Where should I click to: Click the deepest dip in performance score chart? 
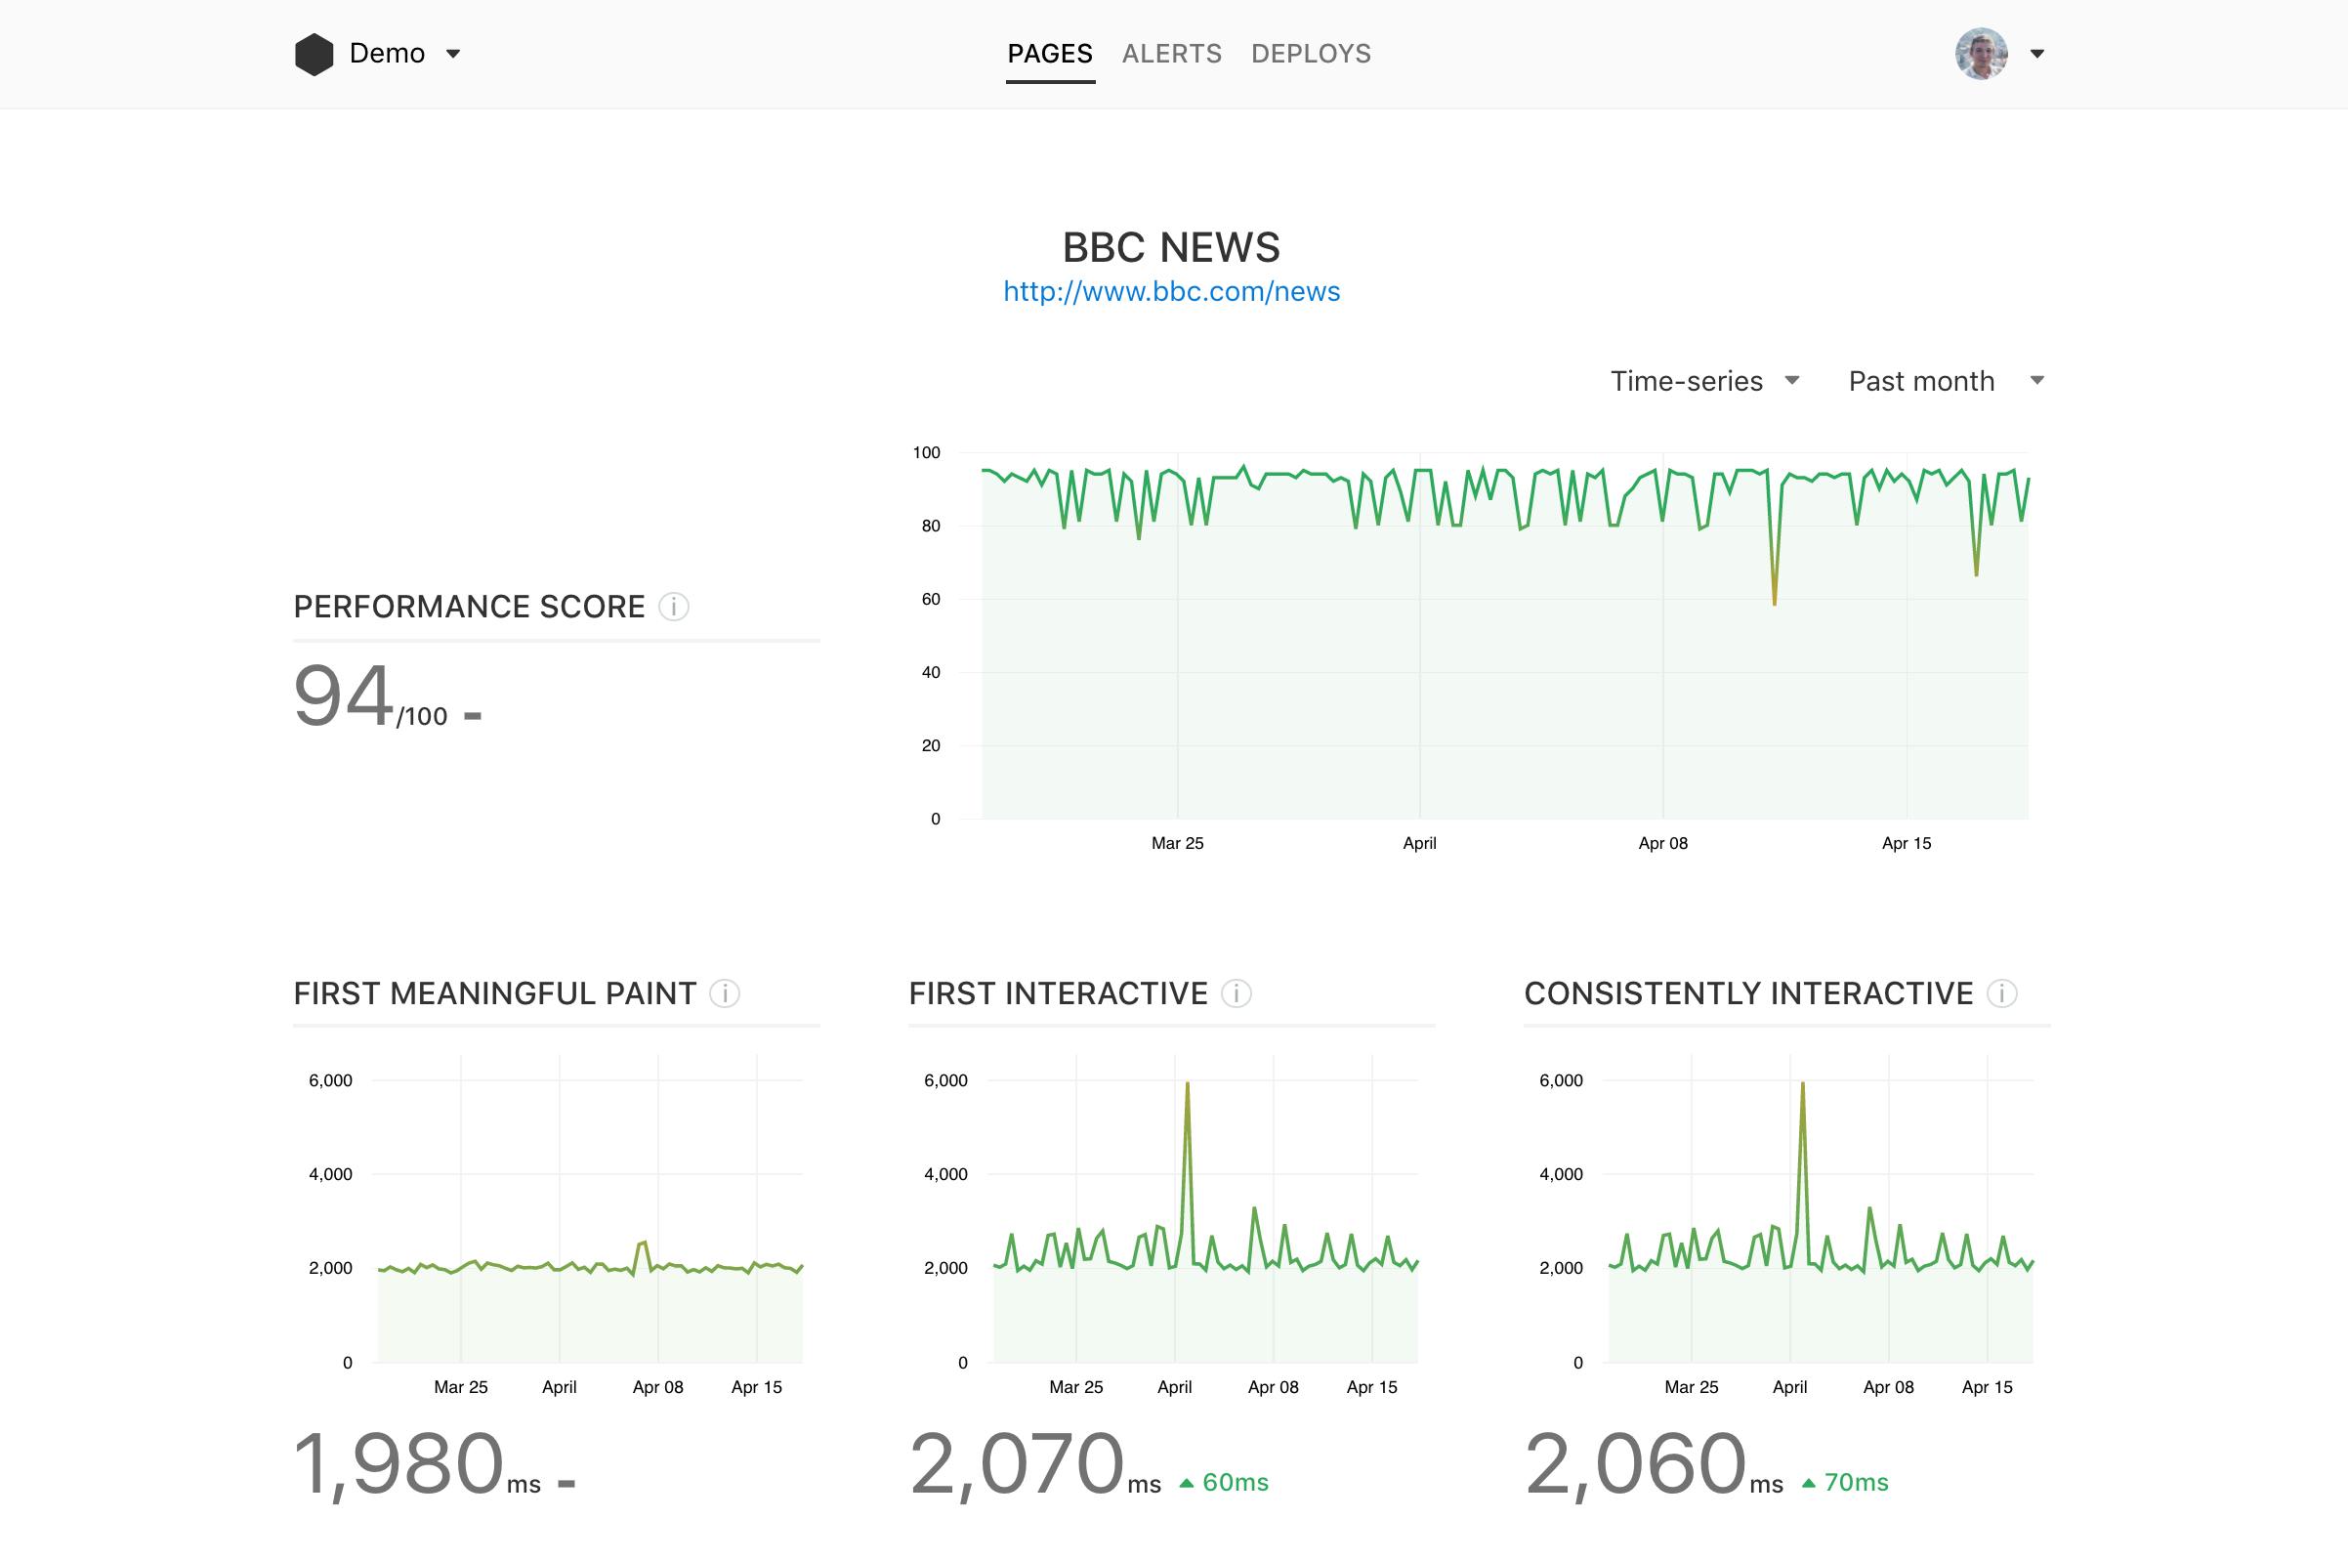pyautogui.click(x=1774, y=602)
